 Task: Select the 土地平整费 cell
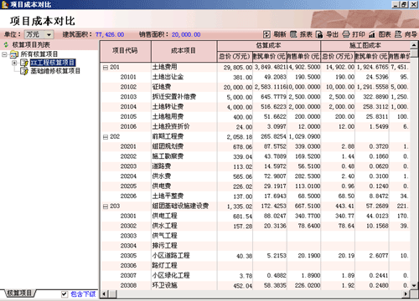point(184,196)
